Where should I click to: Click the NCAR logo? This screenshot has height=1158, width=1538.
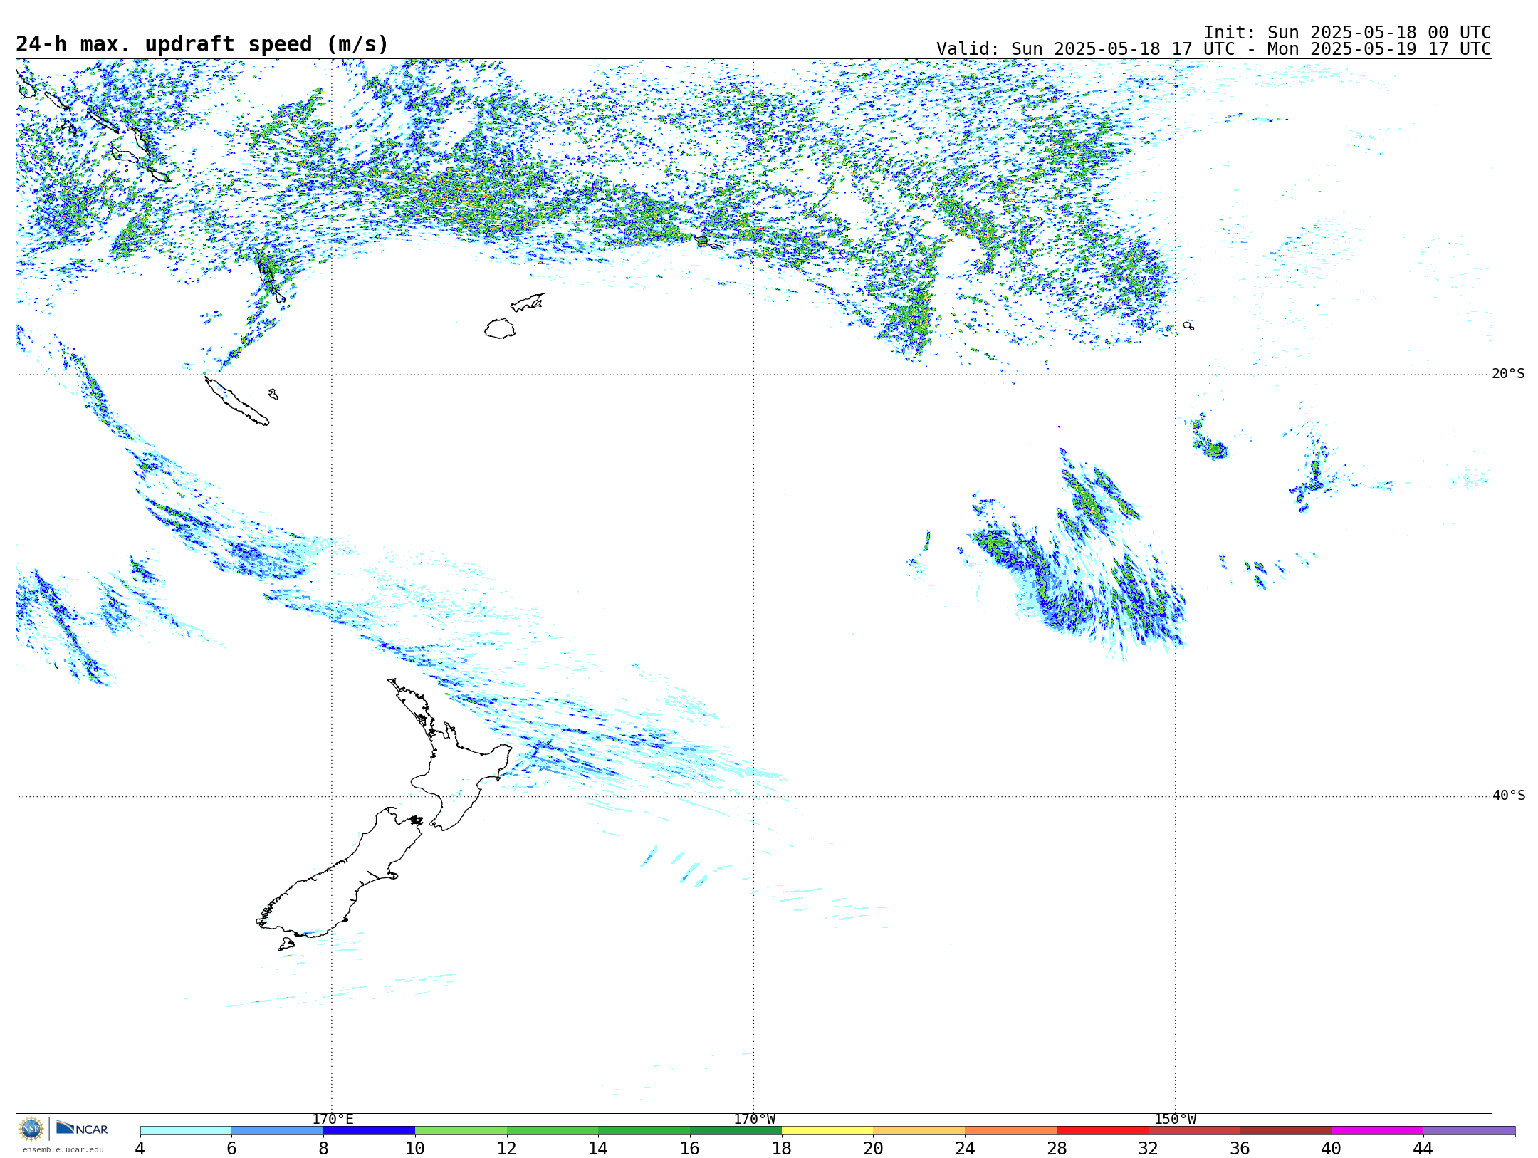click(82, 1128)
